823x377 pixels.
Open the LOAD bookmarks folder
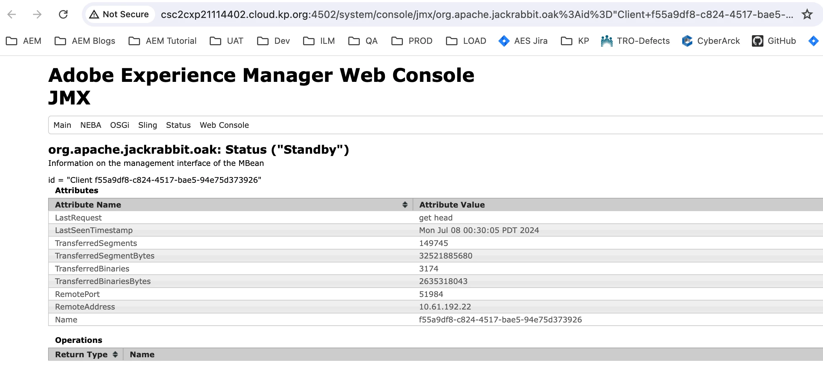pyautogui.click(x=466, y=41)
